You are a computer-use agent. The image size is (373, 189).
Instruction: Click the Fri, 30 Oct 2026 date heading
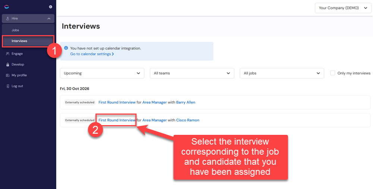pos(75,89)
